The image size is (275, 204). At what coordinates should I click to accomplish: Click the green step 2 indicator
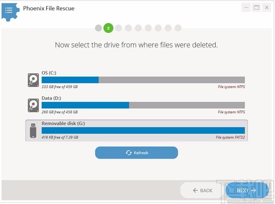tap(109, 28)
